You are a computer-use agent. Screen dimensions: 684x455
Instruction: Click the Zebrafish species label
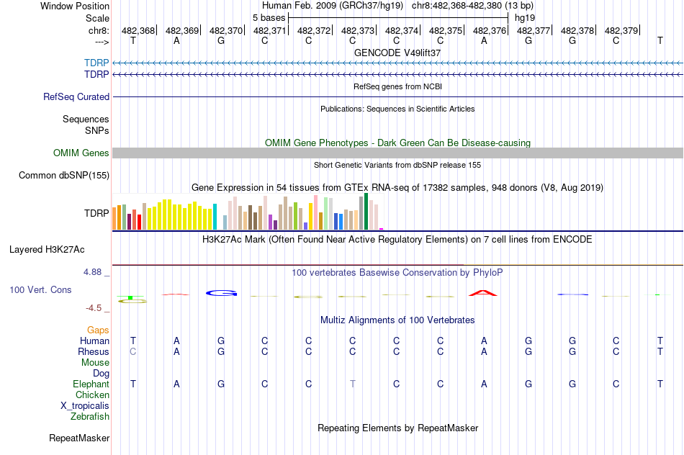(90, 417)
